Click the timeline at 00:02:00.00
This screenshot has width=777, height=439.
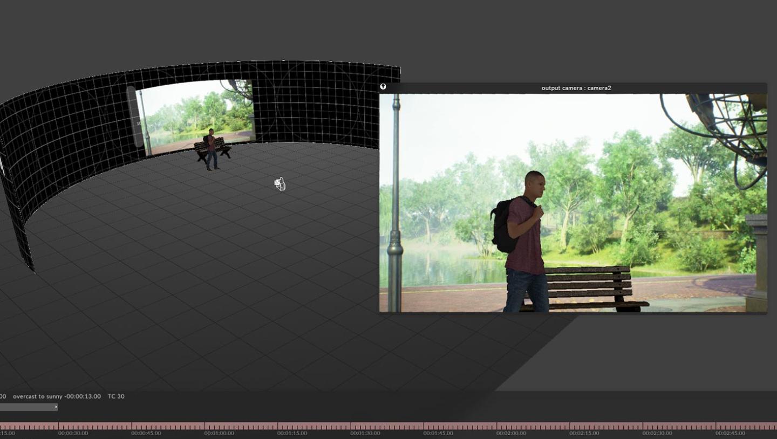coord(511,433)
